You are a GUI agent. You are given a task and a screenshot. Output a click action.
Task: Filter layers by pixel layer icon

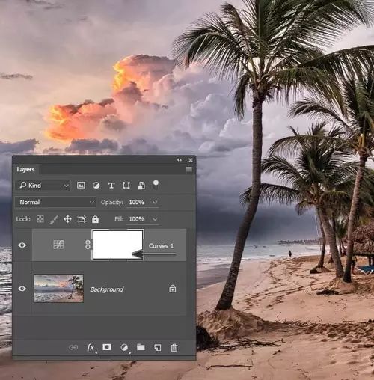point(81,185)
